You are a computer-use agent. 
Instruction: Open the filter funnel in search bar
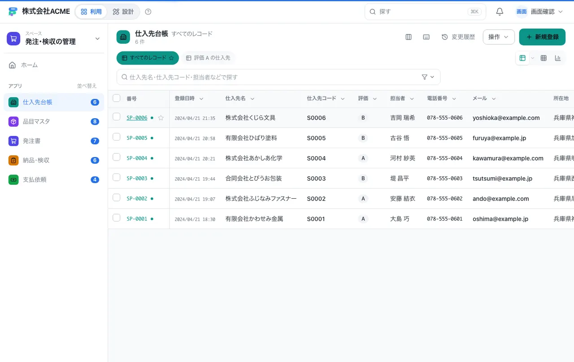(428, 77)
